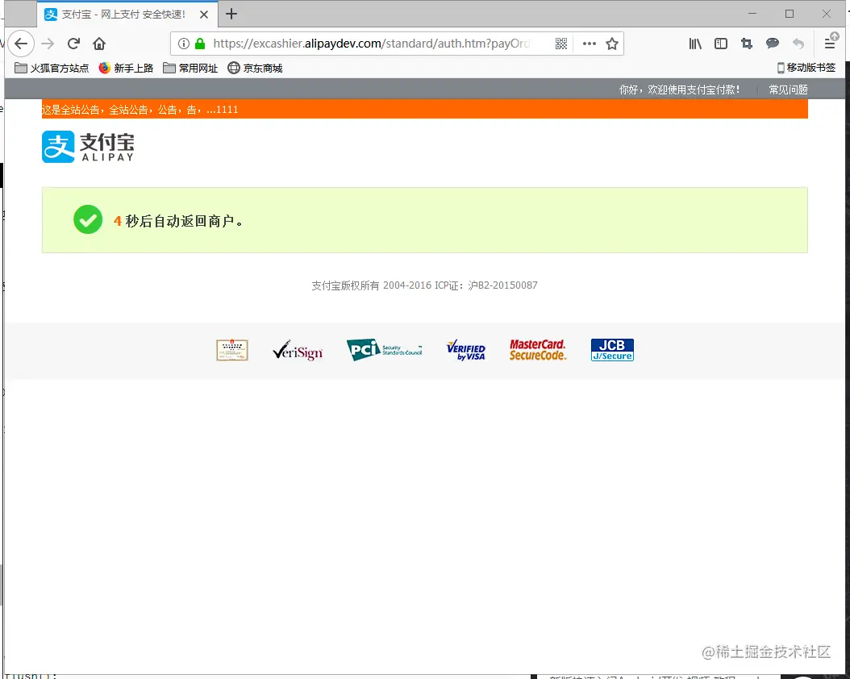Click the PCI Security Standards logo

[385, 349]
